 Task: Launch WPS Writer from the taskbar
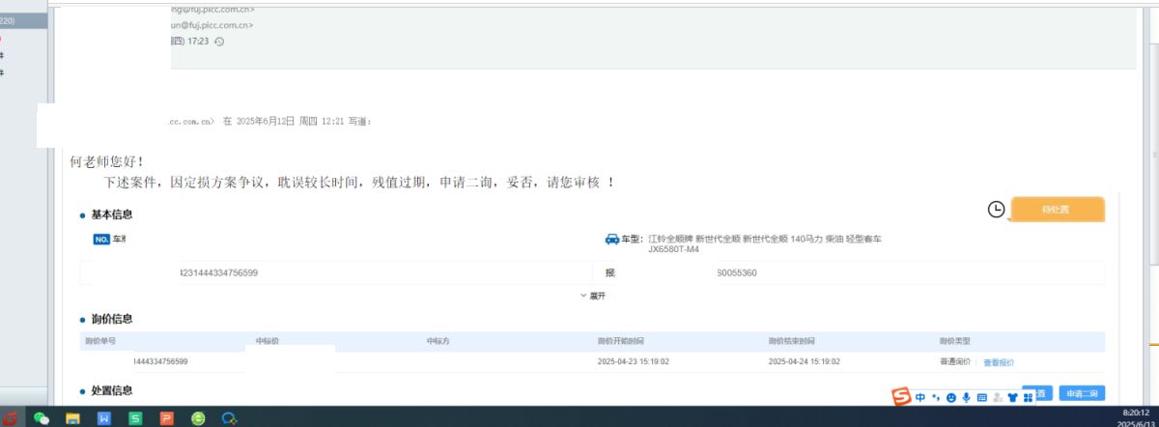(104, 418)
